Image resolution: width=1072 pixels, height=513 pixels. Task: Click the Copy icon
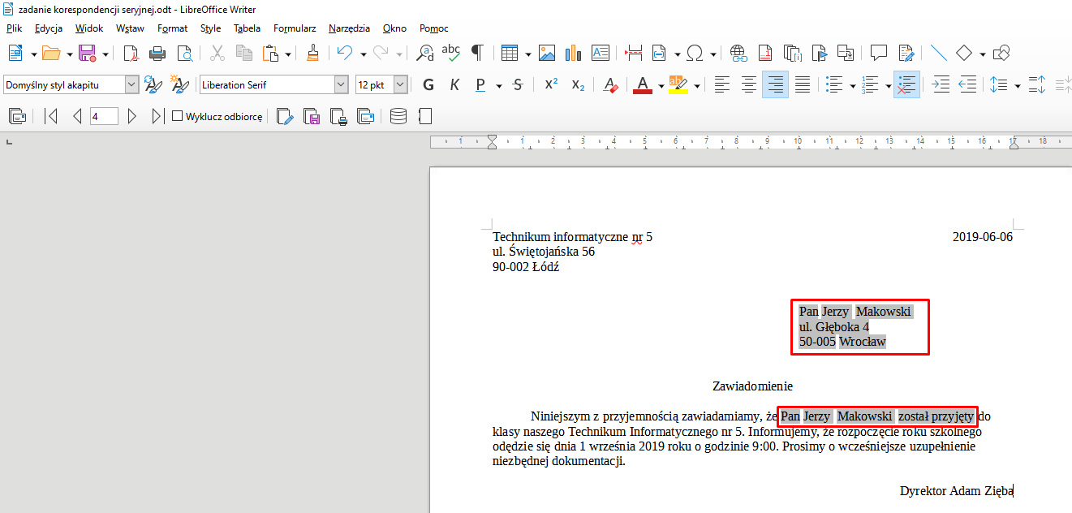coord(244,54)
